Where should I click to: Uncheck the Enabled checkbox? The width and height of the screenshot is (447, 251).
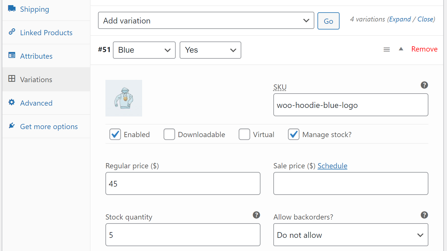pos(115,134)
